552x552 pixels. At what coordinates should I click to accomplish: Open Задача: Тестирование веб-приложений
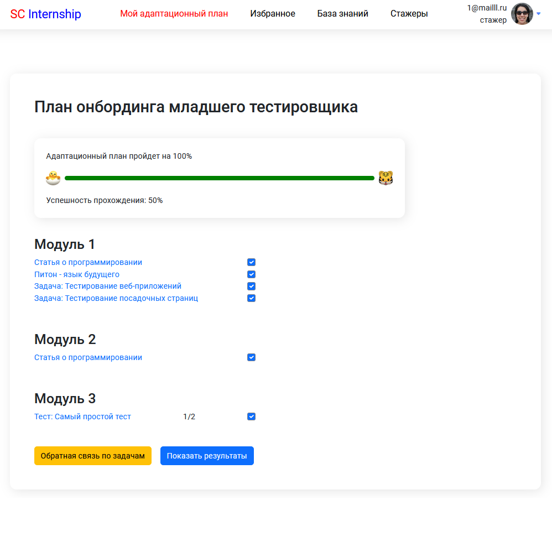(x=108, y=286)
